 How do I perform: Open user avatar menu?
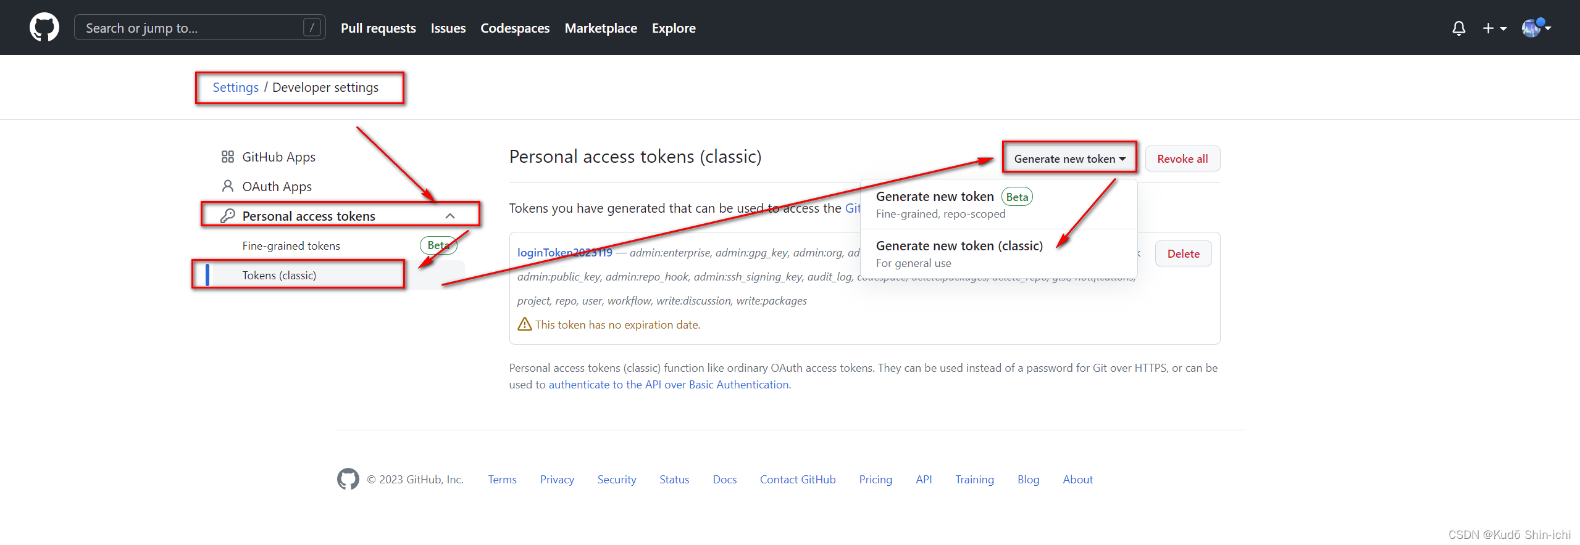pyautogui.click(x=1536, y=28)
